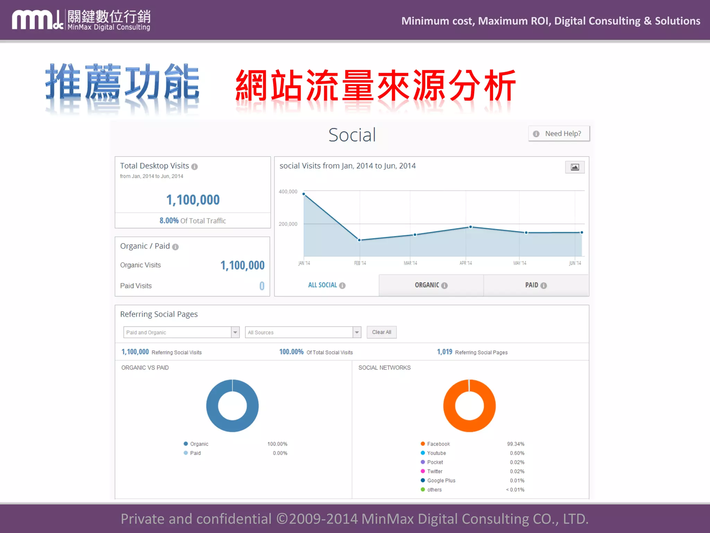
Task: Click the Referring Social Pages heading
Action: coord(159,314)
